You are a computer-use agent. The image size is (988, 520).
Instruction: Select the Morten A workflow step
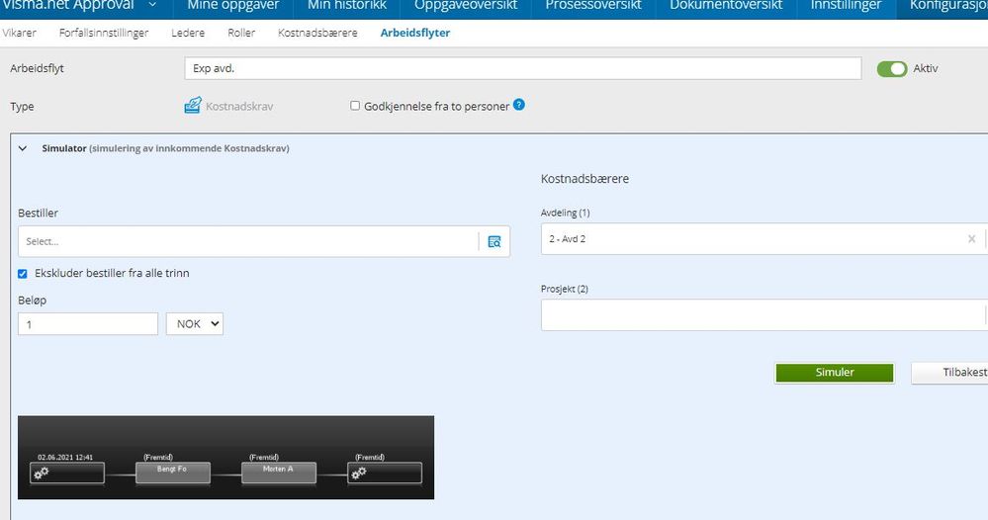click(279, 473)
